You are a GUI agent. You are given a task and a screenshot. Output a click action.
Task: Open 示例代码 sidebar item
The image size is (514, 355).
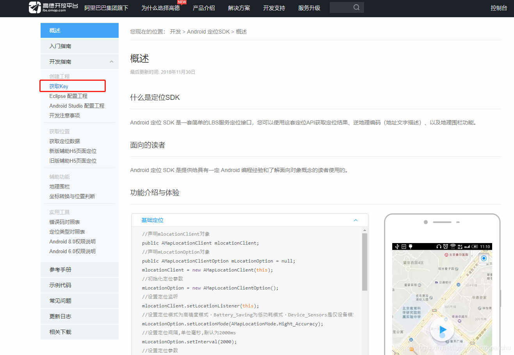tap(80, 285)
